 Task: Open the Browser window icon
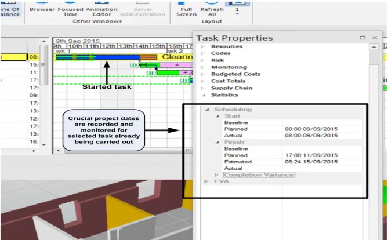tap(42, 7)
